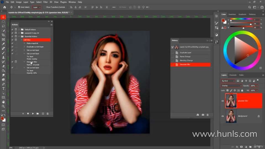
Task: Select the Crop tool in the toolbar
Action: [3, 35]
